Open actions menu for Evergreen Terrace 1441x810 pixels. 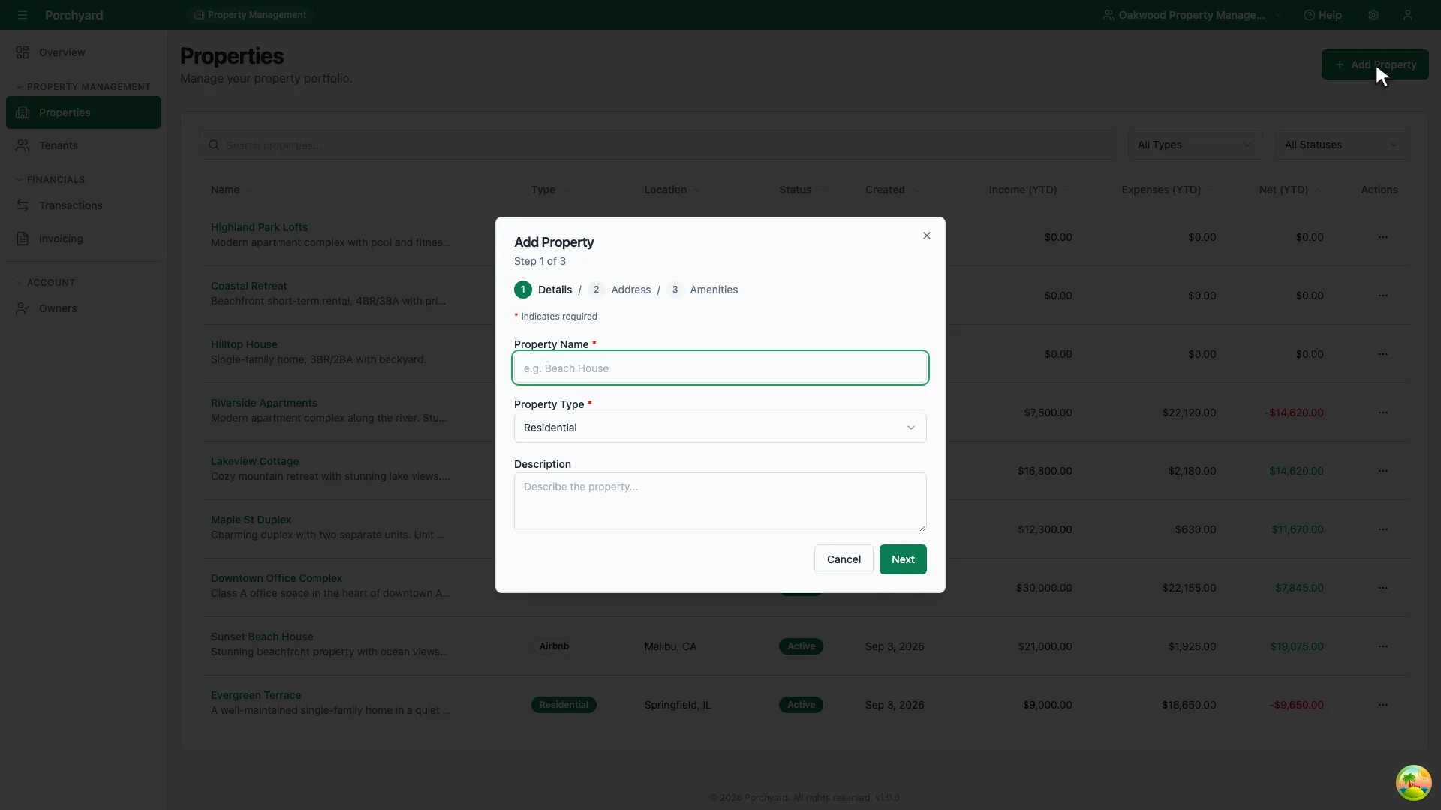(x=1383, y=705)
